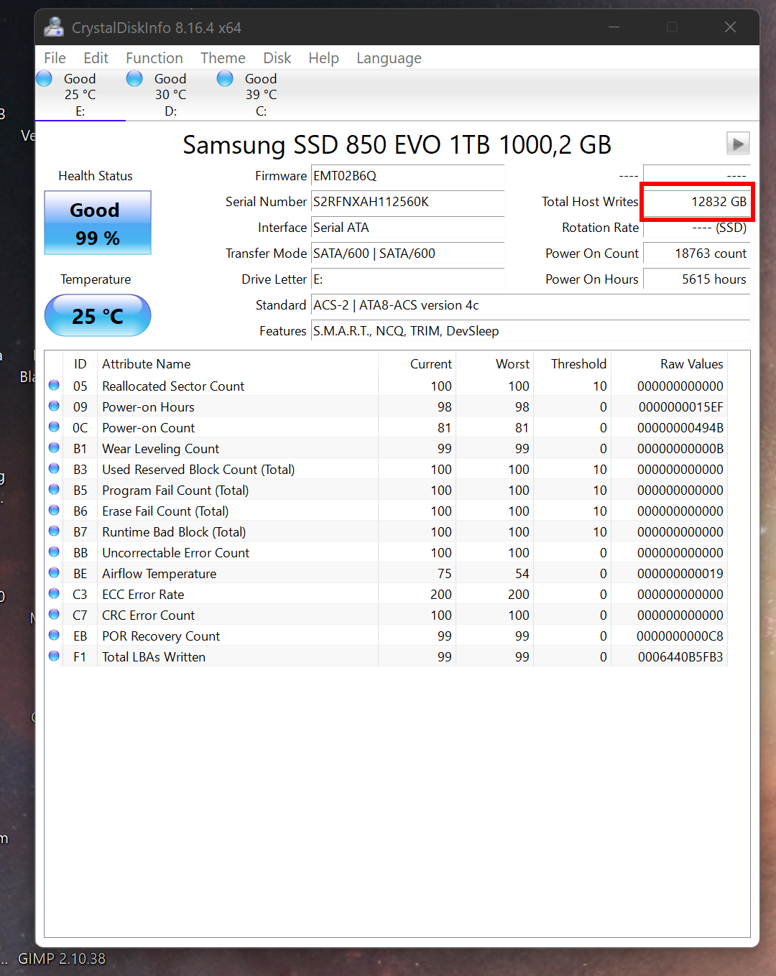776x976 pixels.
Task: Open the Help menu
Action: pos(323,58)
